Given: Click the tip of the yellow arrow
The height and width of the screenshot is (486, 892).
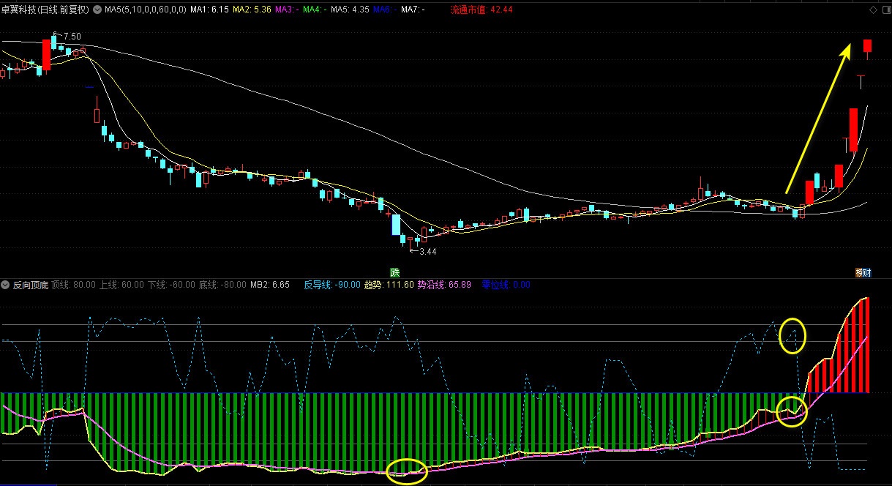Looking at the screenshot, I should click(x=849, y=46).
